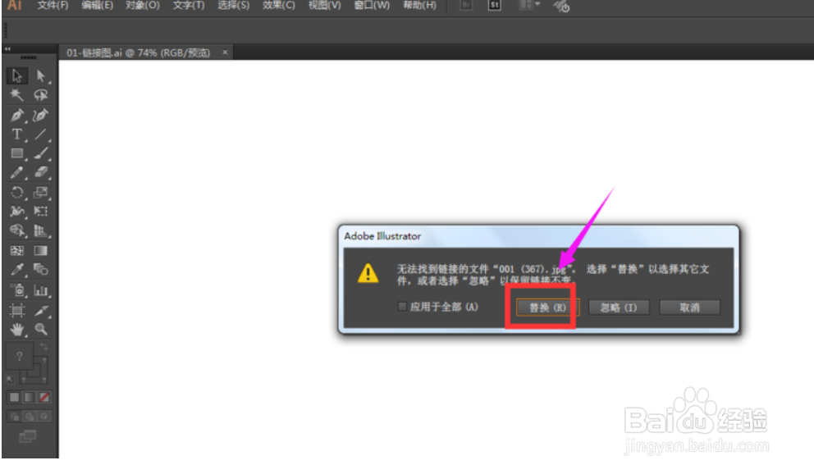Open the 文字(T) menu

189,6
